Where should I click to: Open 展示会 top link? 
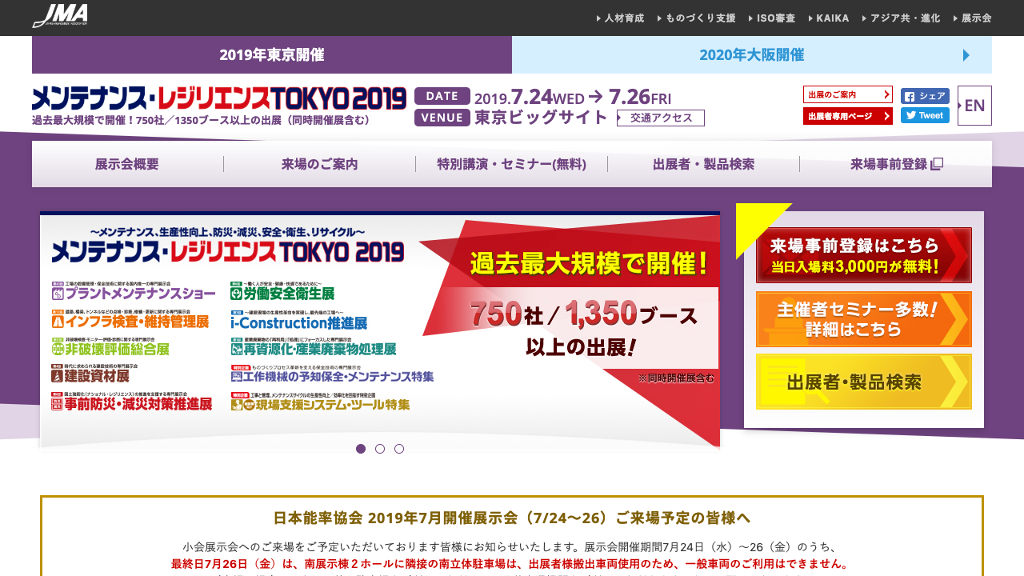[x=972, y=18]
